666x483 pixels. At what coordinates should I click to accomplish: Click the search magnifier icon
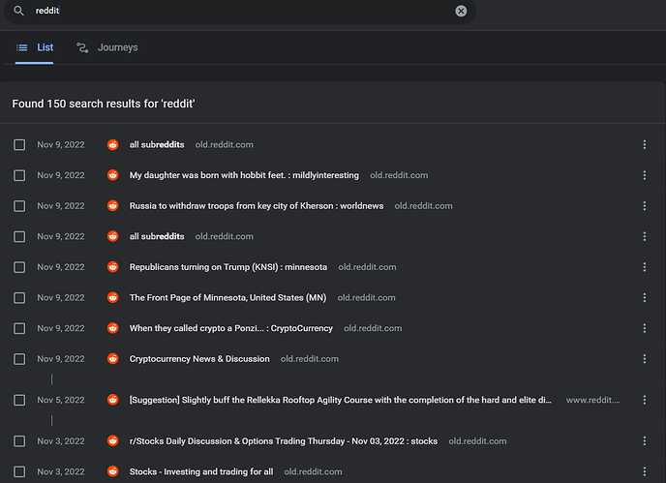click(18, 11)
